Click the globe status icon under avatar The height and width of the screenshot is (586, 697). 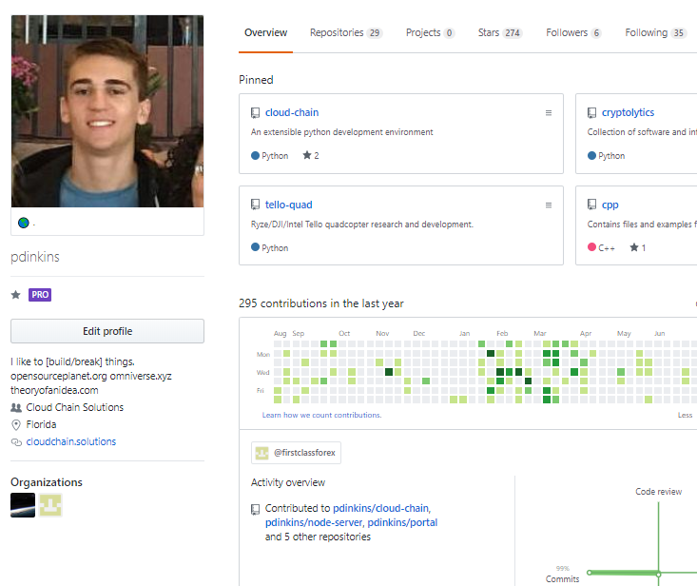pyautogui.click(x=24, y=223)
